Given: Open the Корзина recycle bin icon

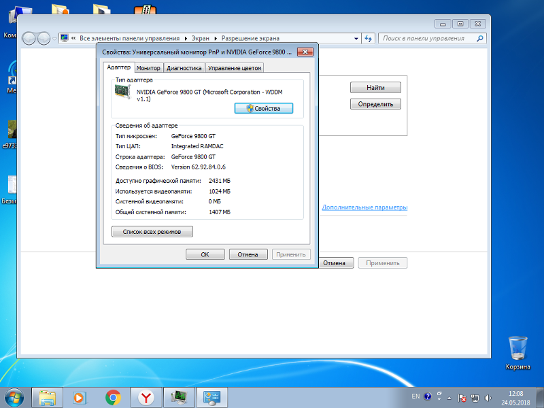Looking at the screenshot, I should [517, 353].
